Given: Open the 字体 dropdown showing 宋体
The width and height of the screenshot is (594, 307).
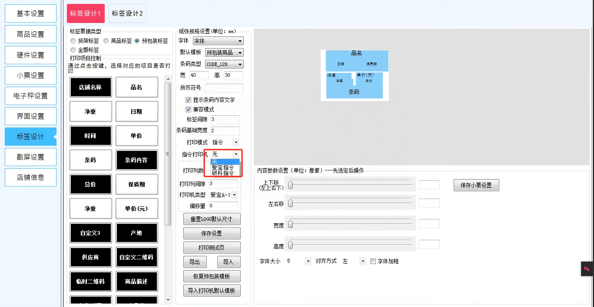Looking at the screenshot, I should click(x=218, y=41).
